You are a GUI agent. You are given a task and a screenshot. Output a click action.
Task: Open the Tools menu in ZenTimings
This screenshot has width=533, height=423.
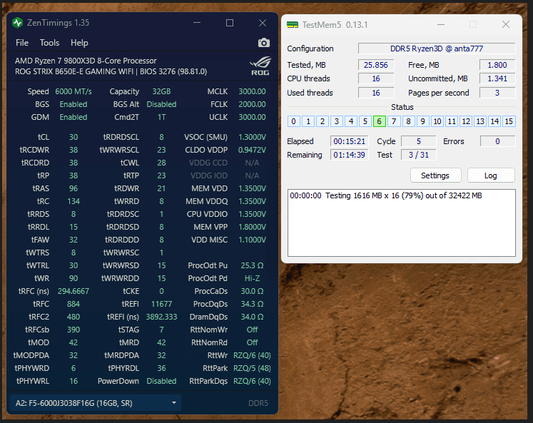click(50, 43)
